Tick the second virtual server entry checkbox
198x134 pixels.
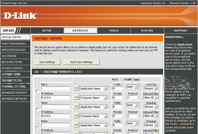(x=37, y=110)
